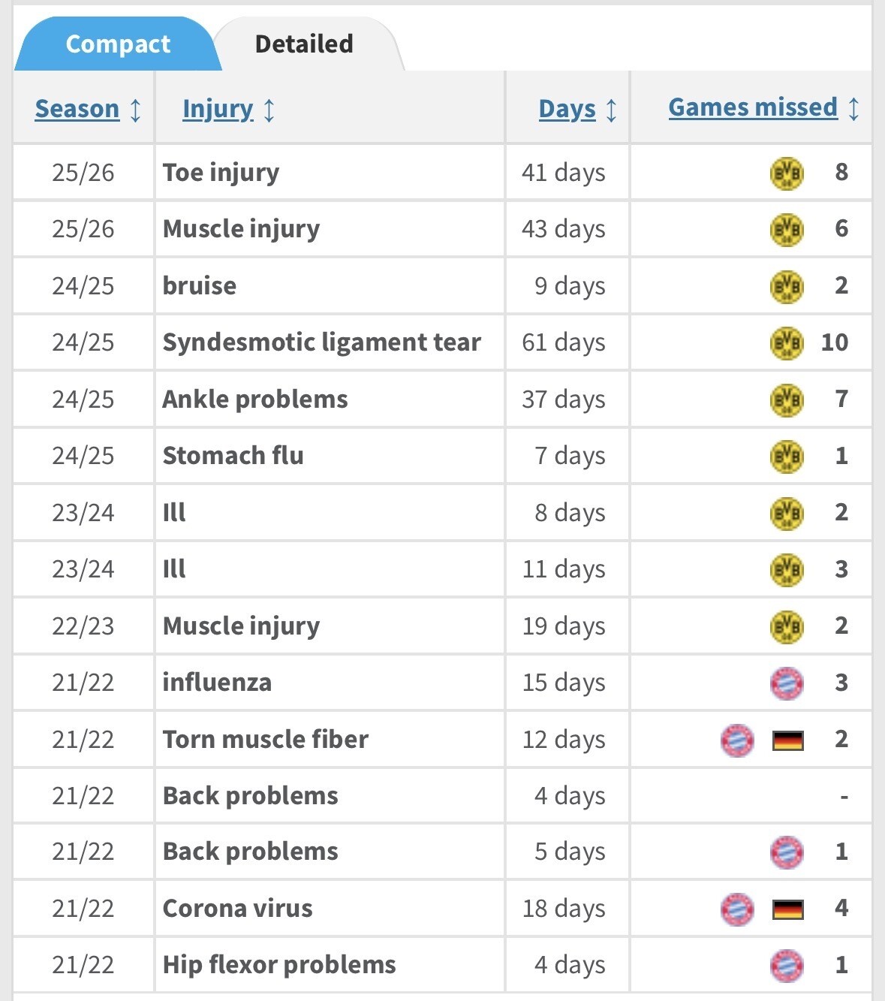Click Dortmund crest in Syndesmotic ligament tear row
The width and height of the screenshot is (885, 1001).
pyautogui.click(x=787, y=343)
